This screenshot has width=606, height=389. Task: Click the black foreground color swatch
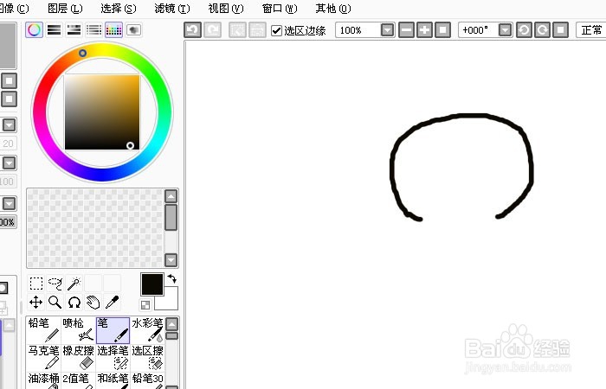click(x=152, y=284)
